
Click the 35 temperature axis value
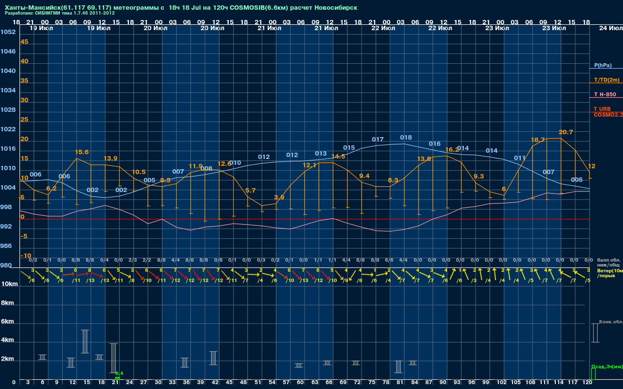click(24, 81)
